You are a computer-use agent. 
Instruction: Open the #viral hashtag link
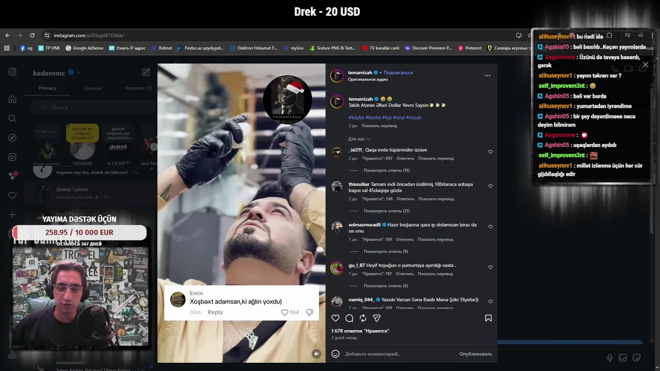coord(399,117)
